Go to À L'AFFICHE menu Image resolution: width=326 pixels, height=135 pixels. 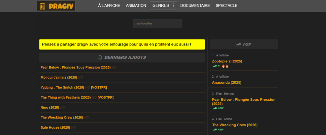[109, 6]
